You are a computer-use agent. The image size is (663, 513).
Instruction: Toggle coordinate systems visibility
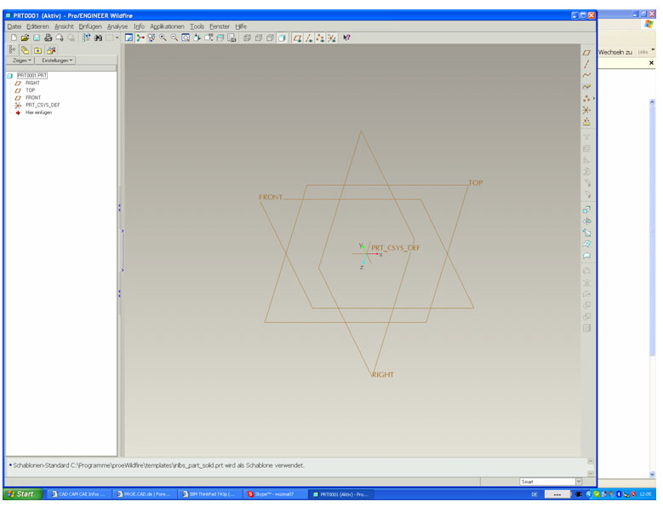(332, 37)
